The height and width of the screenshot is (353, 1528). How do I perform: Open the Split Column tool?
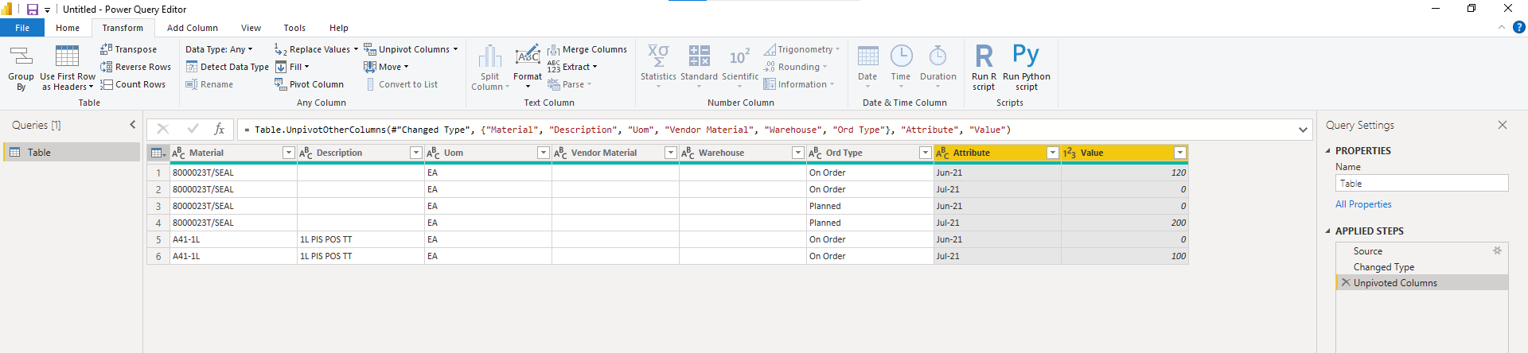489,68
